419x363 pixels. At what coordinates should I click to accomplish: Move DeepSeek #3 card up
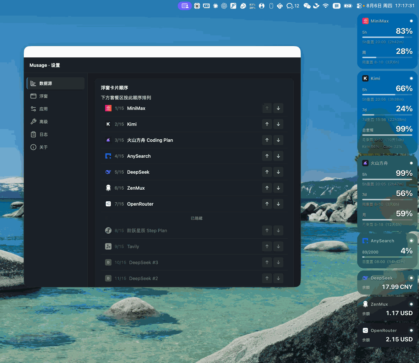[x=267, y=262]
